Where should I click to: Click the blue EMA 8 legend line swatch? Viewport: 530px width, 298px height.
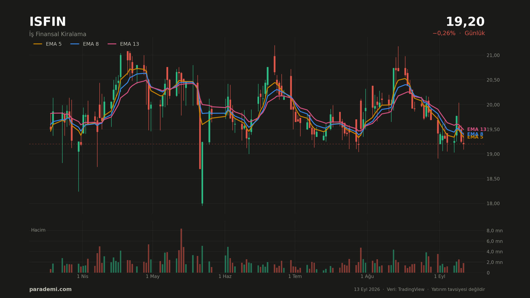point(75,44)
